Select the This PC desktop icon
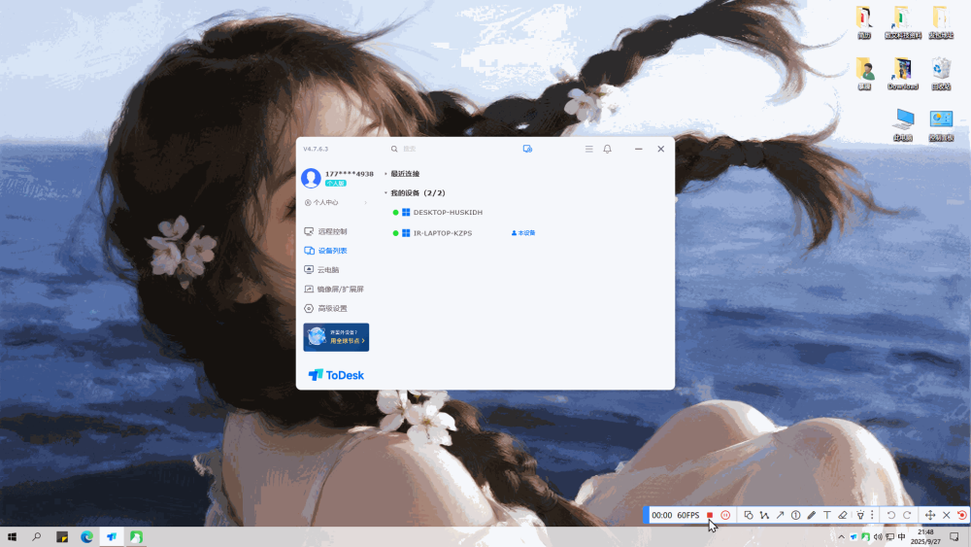Image resolution: width=971 pixels, height=547 pixels. click(903, 125)
